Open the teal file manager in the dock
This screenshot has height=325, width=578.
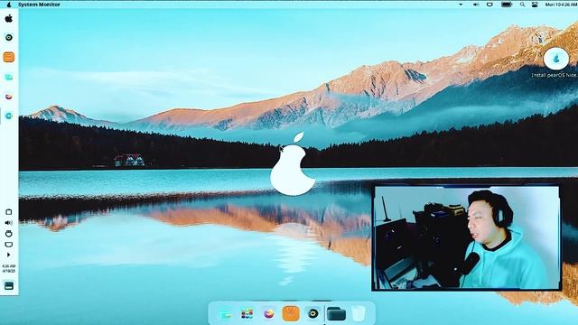pos(225,314)
